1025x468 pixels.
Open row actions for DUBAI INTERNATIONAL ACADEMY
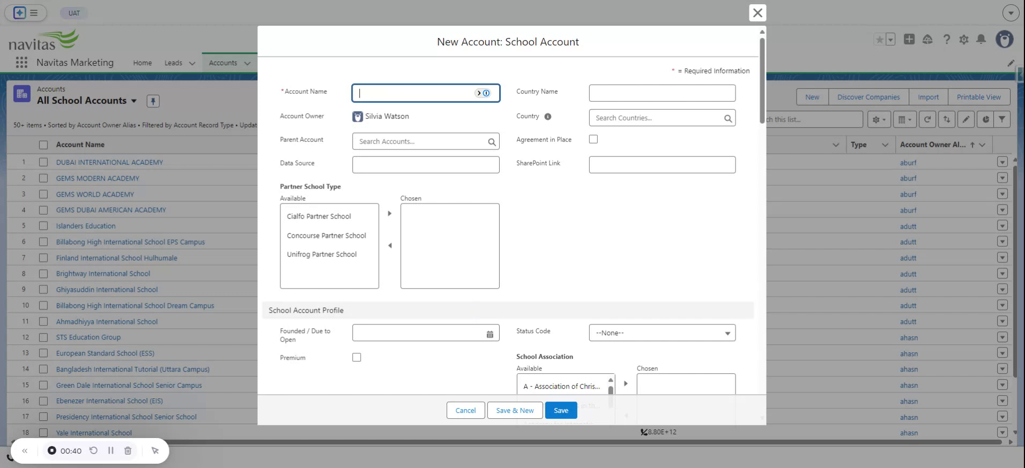[1002, 162]
